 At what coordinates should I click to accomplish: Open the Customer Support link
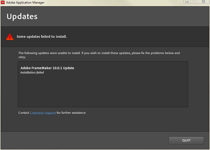pos(43,113)
